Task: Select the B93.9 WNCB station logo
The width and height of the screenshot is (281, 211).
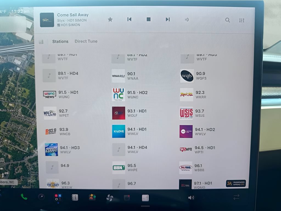Action: point(51,132)
